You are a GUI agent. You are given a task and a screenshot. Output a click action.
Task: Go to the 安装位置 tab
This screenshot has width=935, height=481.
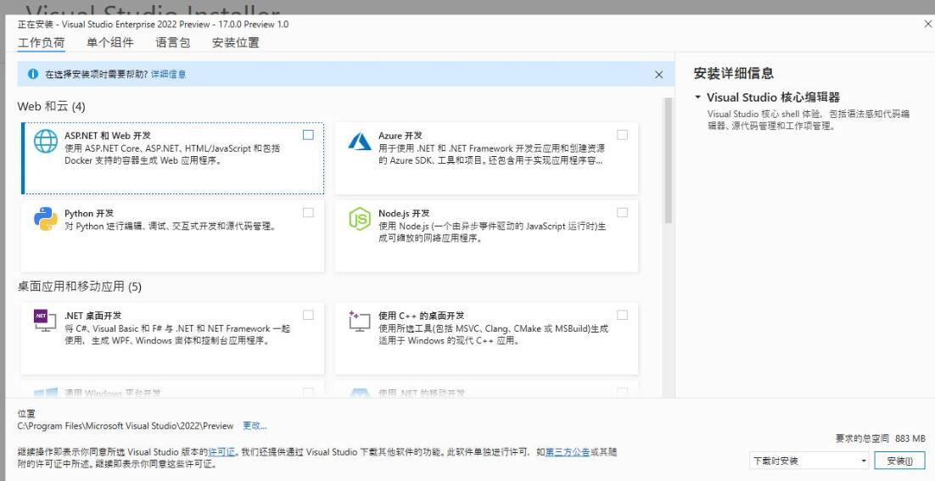tap(235, 42)
